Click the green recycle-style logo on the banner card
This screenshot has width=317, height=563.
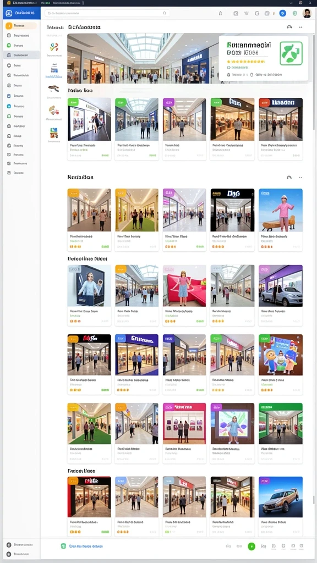click(291, 53)
